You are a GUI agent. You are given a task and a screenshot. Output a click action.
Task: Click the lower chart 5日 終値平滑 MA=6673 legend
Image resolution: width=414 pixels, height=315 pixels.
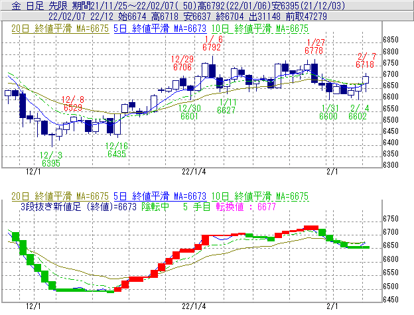click(x=160, y=196)
